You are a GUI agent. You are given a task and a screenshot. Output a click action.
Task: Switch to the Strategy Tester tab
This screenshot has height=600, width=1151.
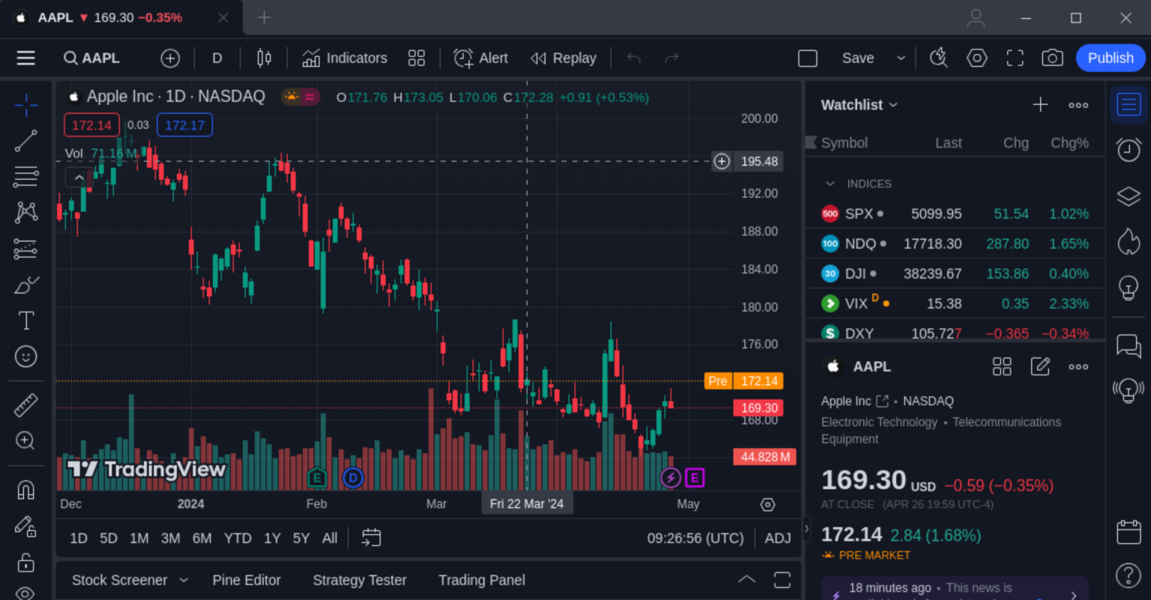coord(360,580)
